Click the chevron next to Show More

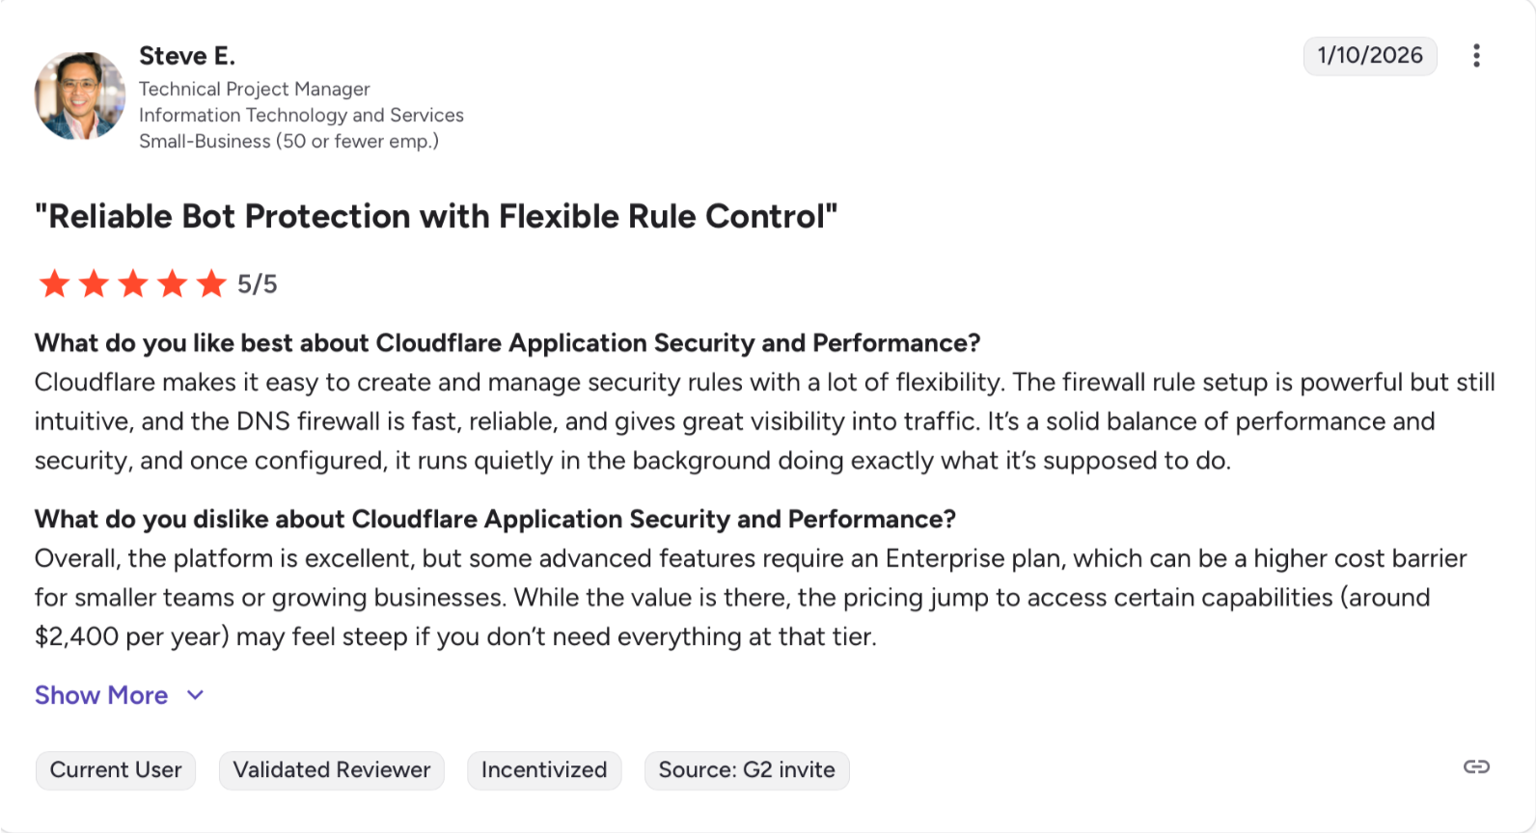click(196, 695)
